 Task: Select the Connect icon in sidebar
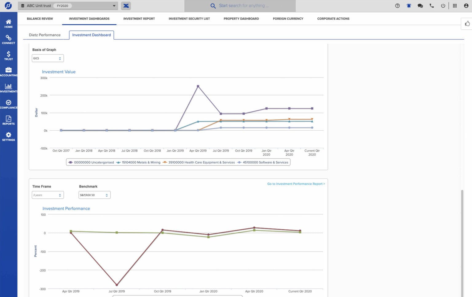coord(8,39)
